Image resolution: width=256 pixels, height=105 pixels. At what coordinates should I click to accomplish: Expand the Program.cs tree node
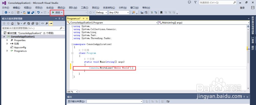click(7, 51)
